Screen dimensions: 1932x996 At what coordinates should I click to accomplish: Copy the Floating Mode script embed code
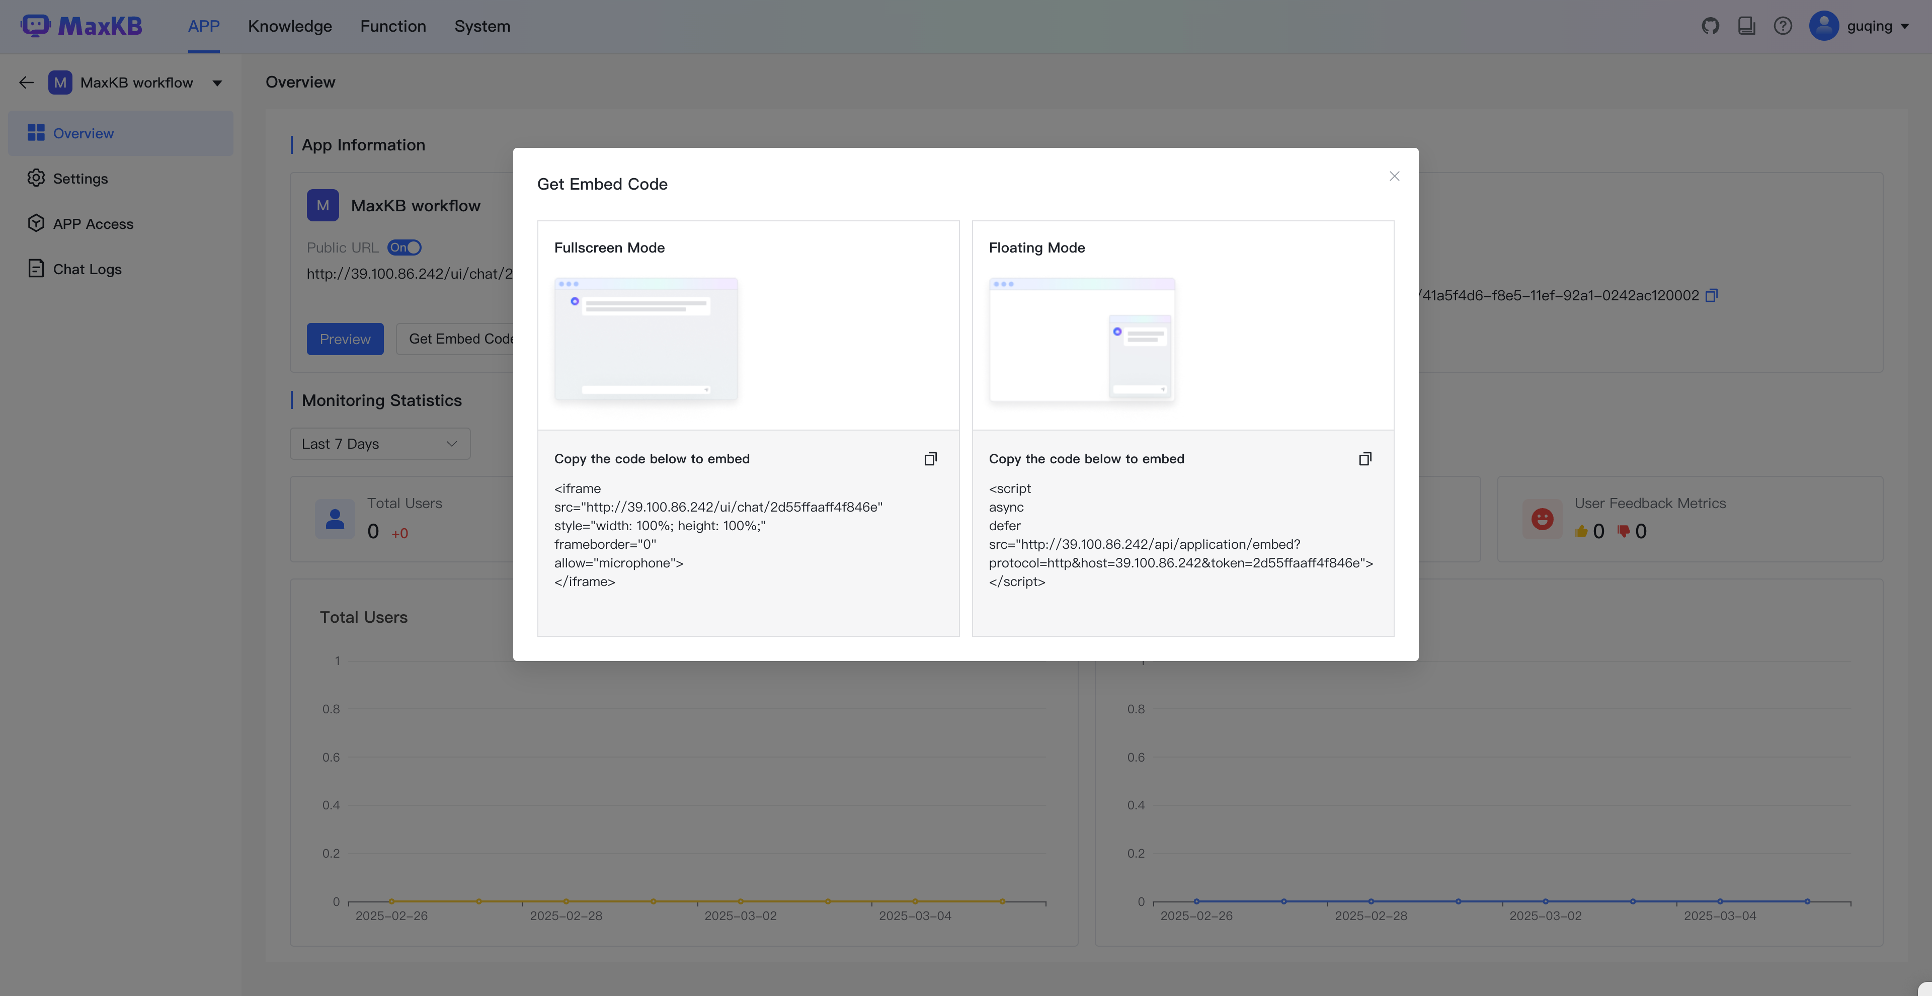point(1365,459)
